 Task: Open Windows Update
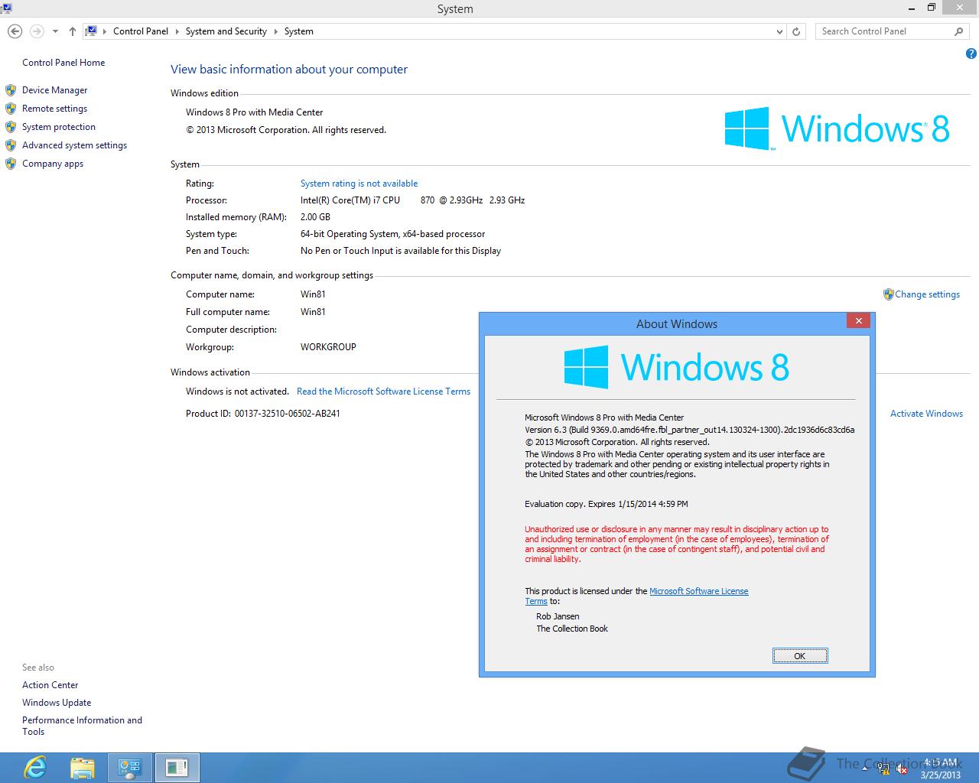click(x=57, y=703)
